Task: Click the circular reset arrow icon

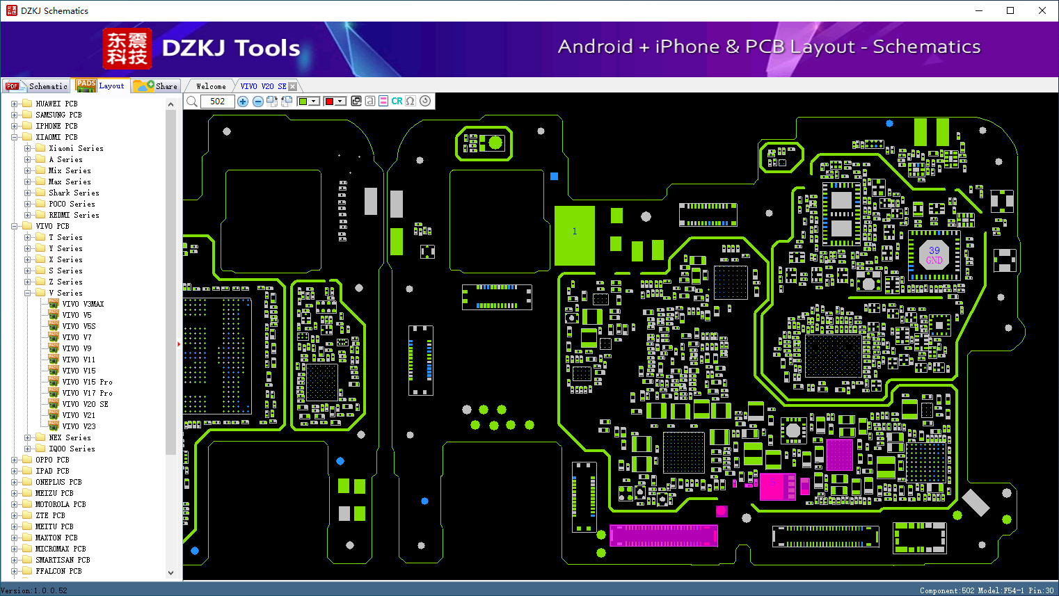Action: (425, 101)
